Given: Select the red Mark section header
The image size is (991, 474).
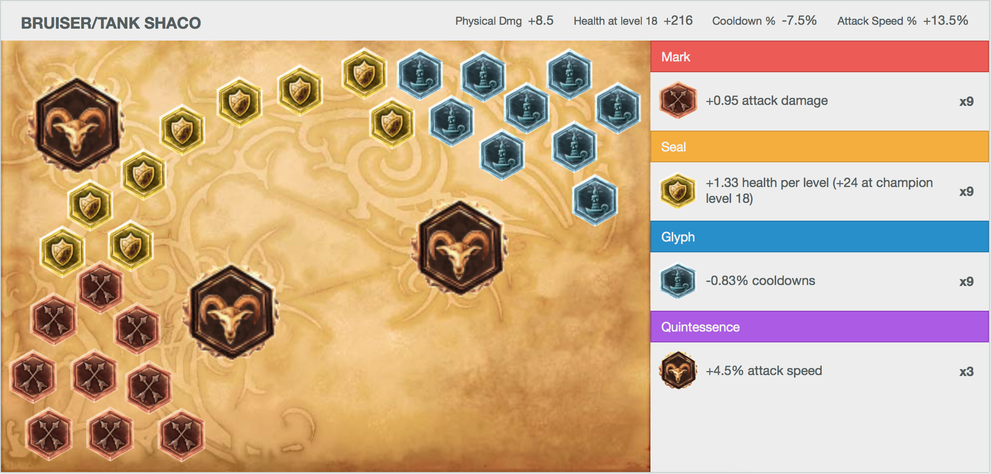Looking at the screenshot, I should pyautogui.click(x=820, y=56).
